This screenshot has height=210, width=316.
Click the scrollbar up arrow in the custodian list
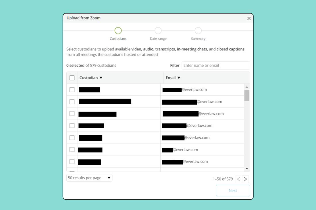coord(247,87)
